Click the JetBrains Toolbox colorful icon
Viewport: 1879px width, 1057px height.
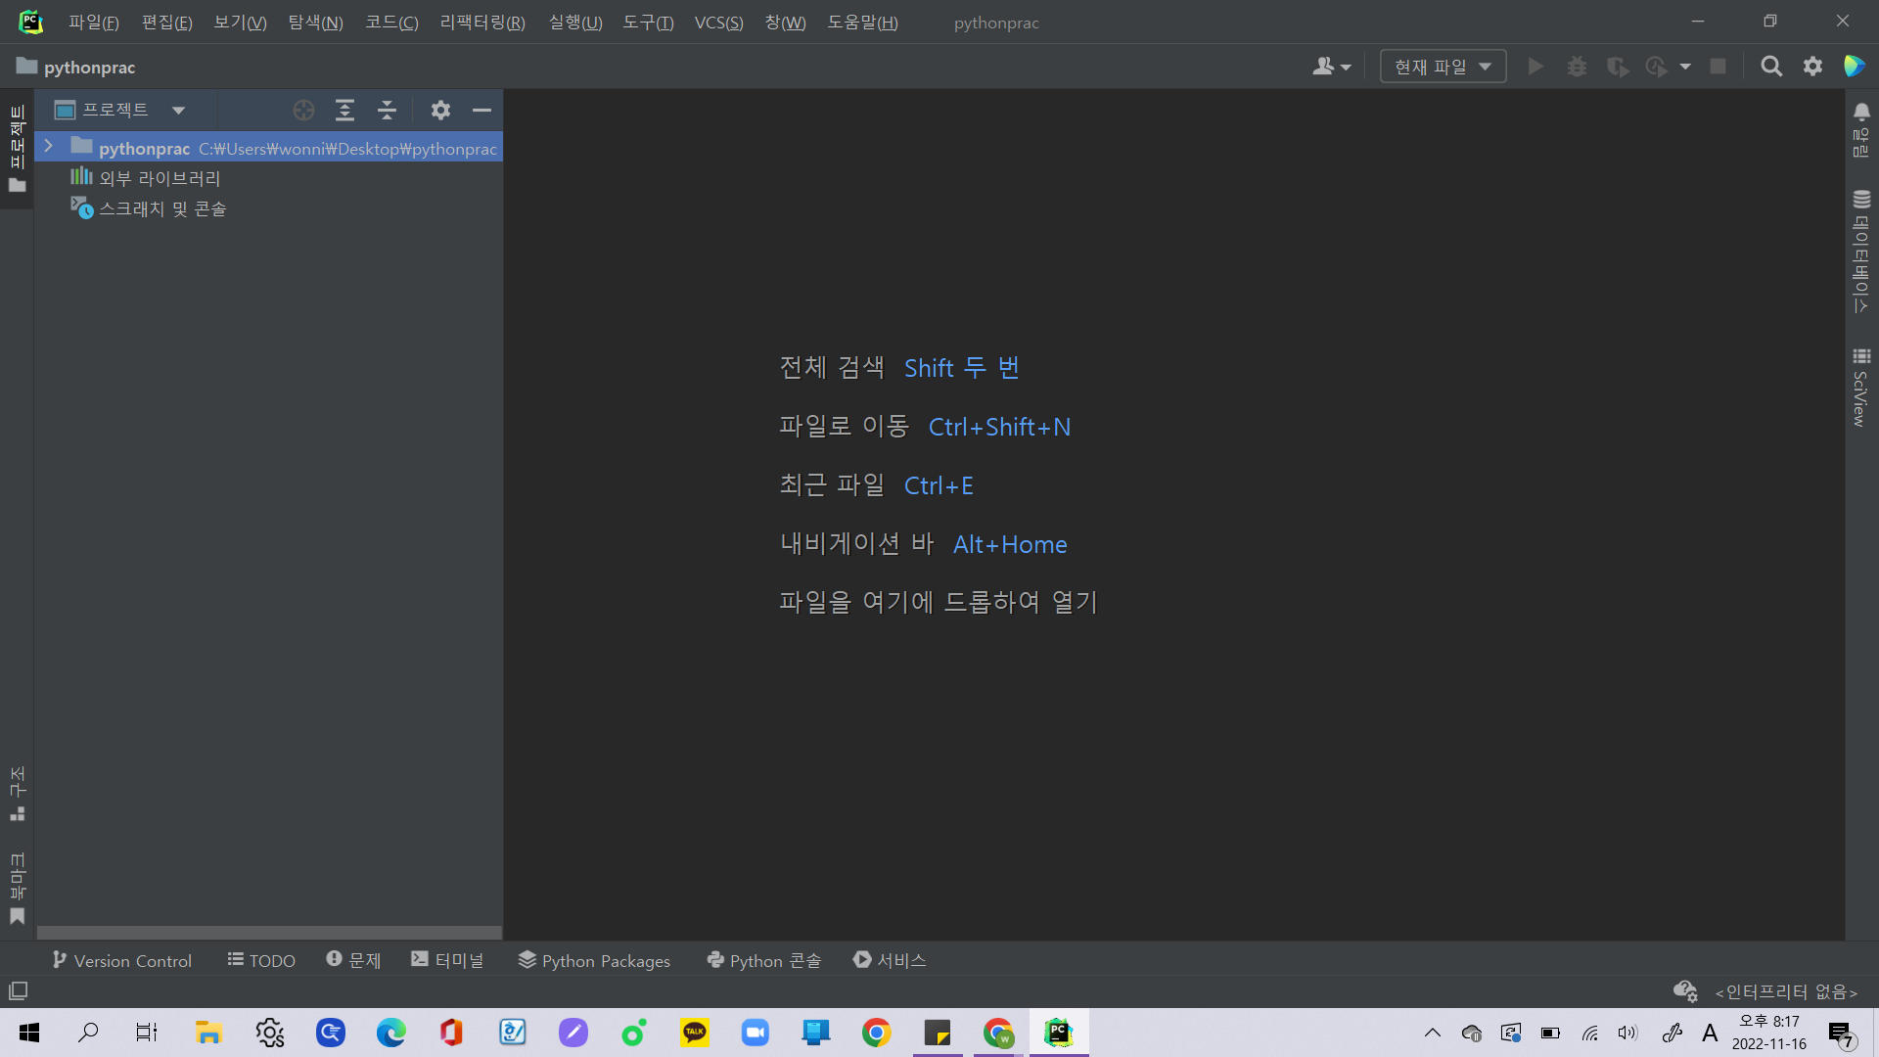[1854, 67]
